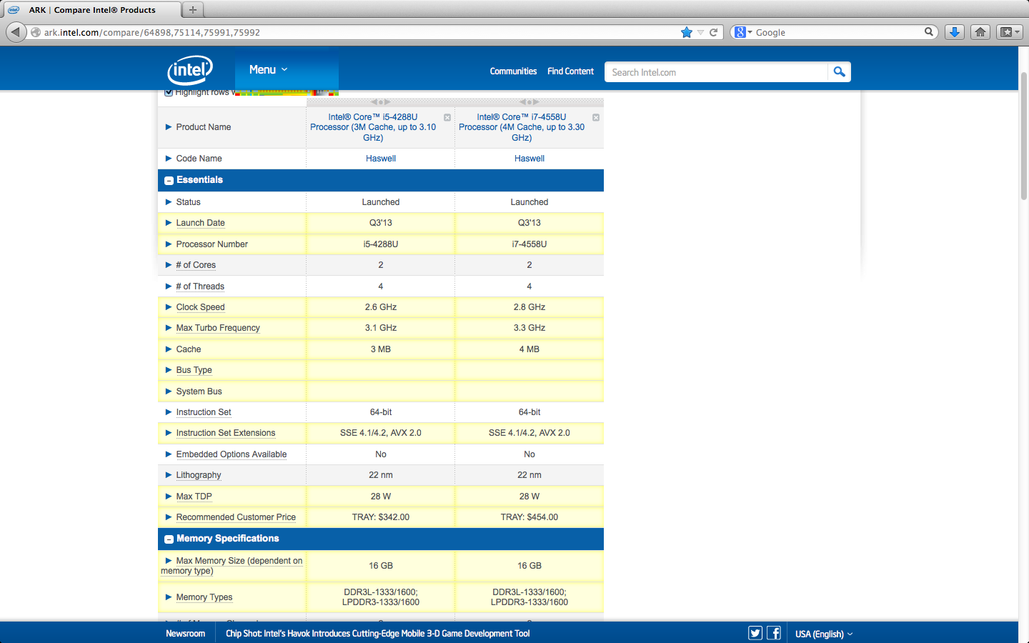Click the 2.8 GHz clock speed cell
This screenshot has width=1029, height=643.
(530, 307)
